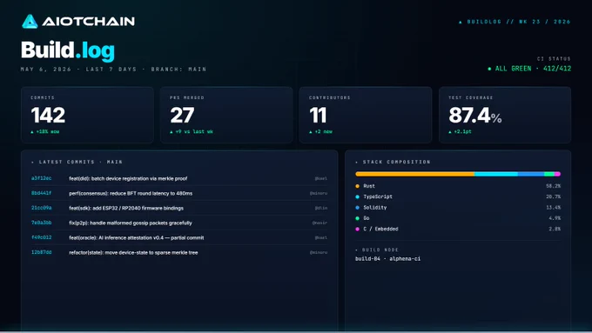Select 'feat(oracle): AI inference attestation v0.4' message

[137, 237]
